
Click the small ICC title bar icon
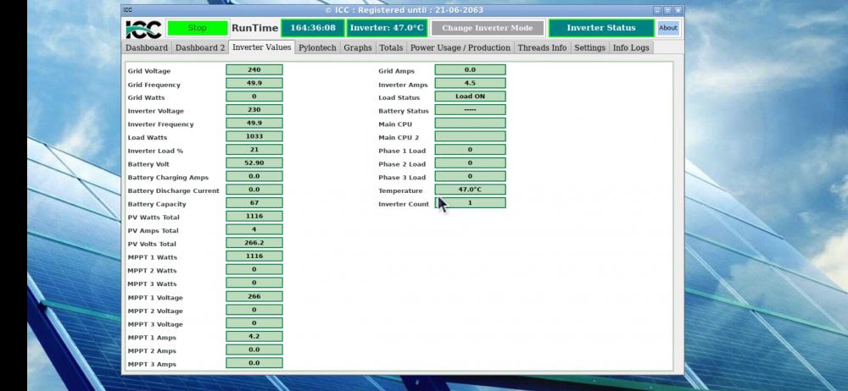click(127, 9)
